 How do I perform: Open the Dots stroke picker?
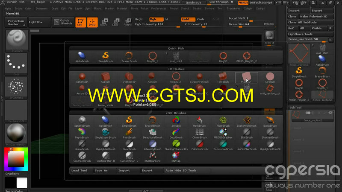click(x=16, y=64)
